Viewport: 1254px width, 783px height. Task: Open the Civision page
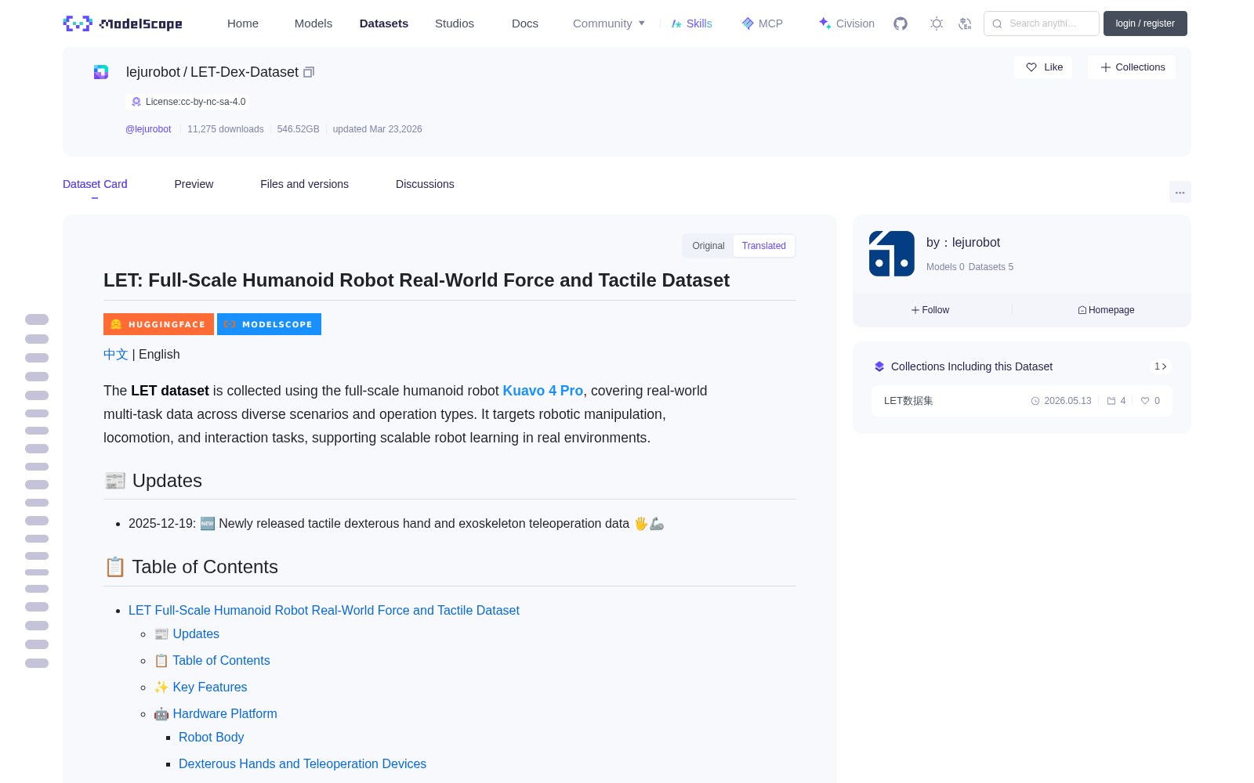[x=846, y=23]
